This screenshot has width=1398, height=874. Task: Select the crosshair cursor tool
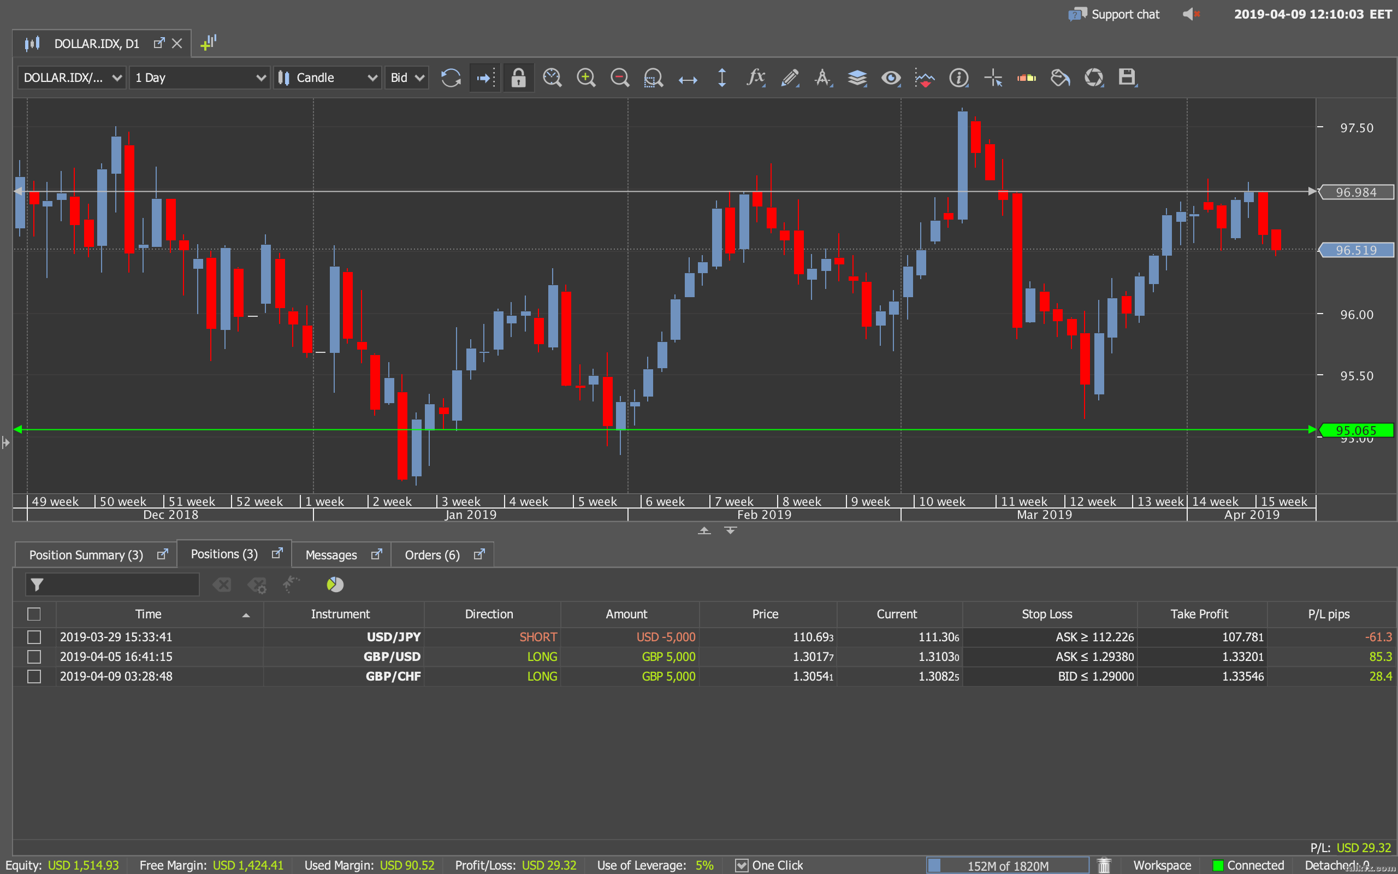pyautogui.click(x=993, y=78)
